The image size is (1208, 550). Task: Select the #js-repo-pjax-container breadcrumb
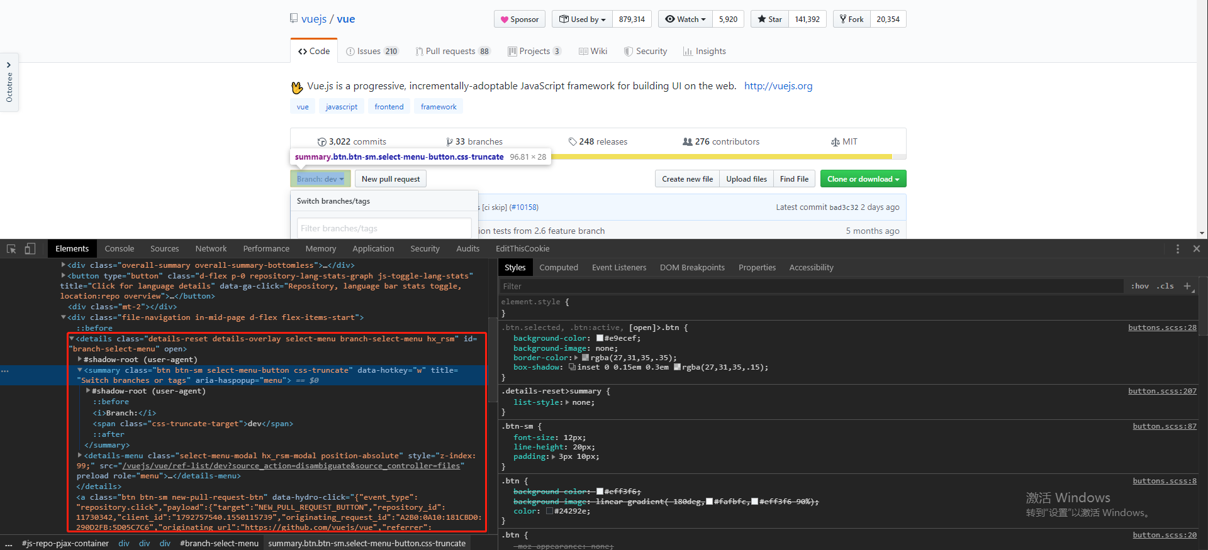coord(65,544)
